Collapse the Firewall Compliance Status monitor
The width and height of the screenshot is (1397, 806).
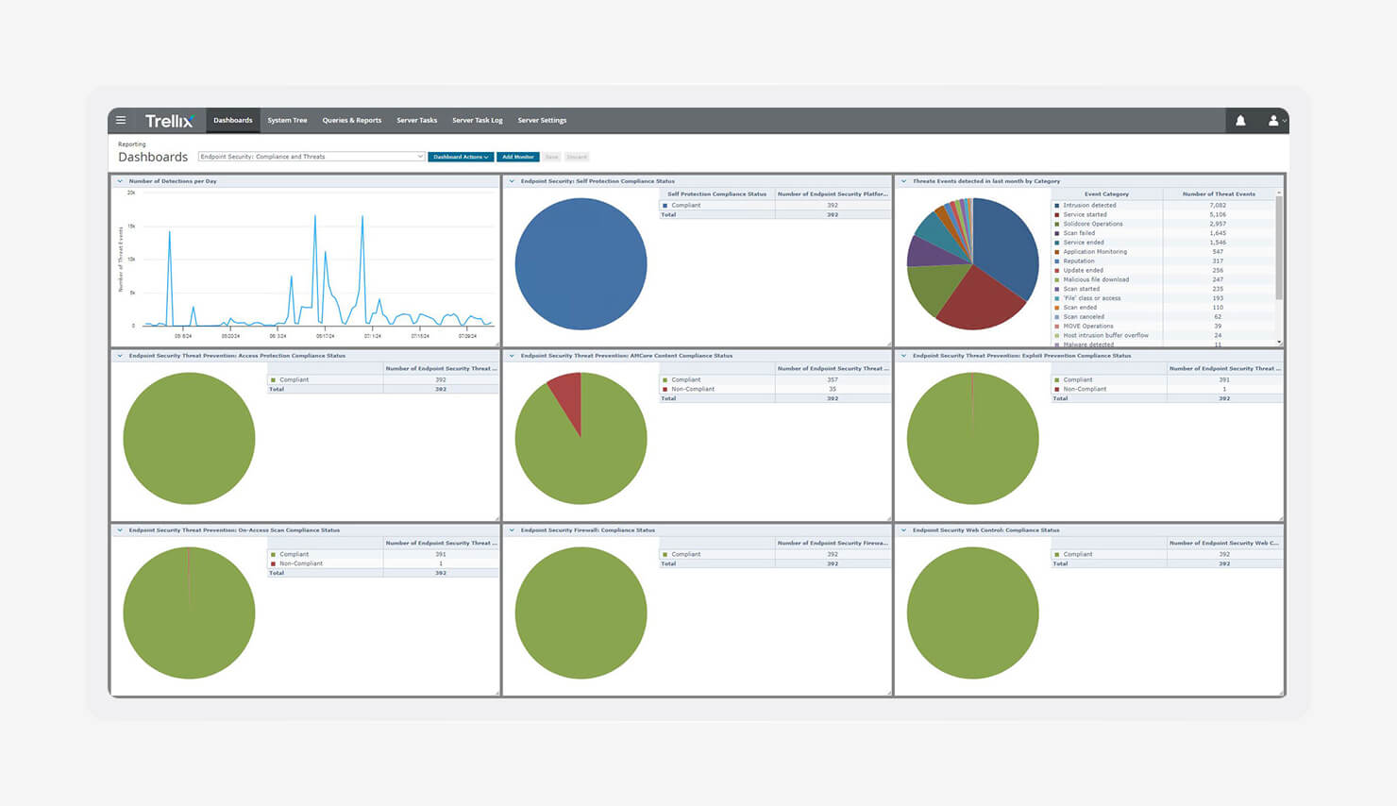512,530
